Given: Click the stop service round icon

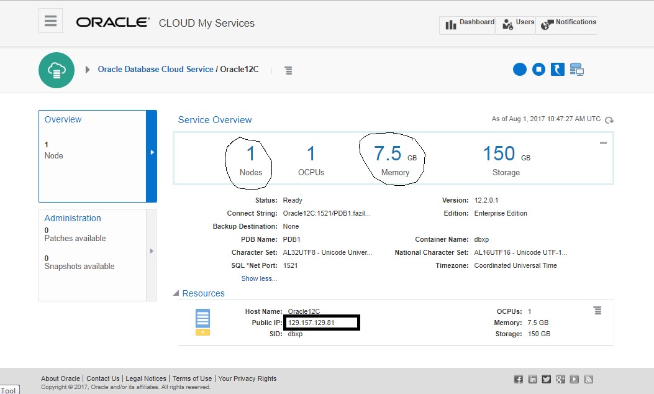Looking at the screenshot, I should point(538,69).
